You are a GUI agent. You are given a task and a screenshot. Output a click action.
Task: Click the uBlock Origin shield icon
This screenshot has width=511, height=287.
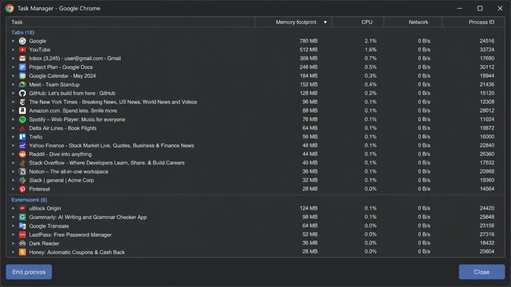pyautogui.click(x=23, y=208)
